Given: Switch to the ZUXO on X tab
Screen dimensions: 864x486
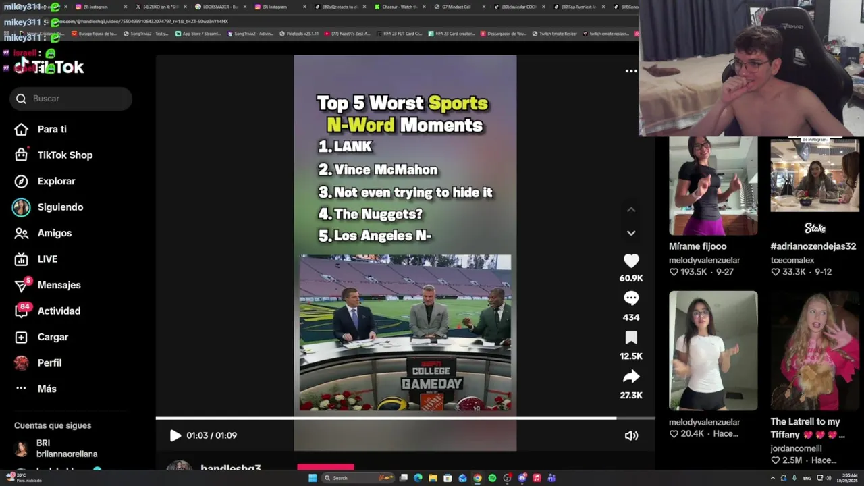Looking at the screenshot, I should coord(161,7).
